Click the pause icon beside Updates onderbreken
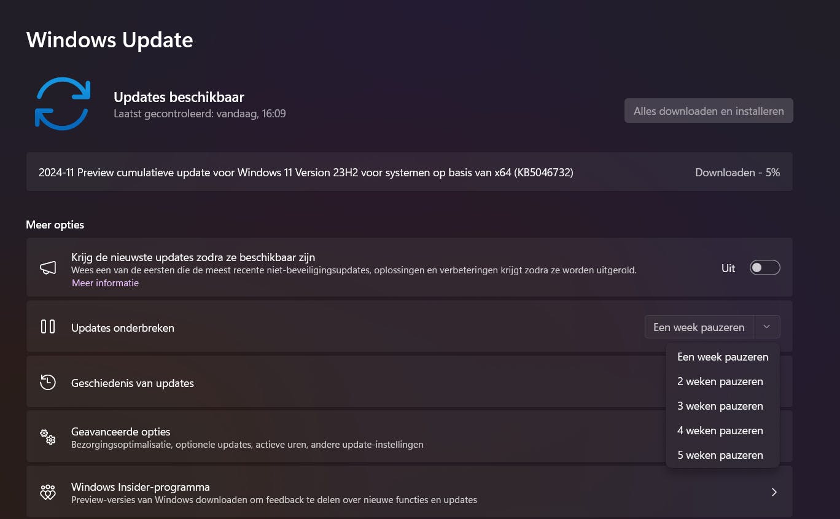 [x=48, y=327]
